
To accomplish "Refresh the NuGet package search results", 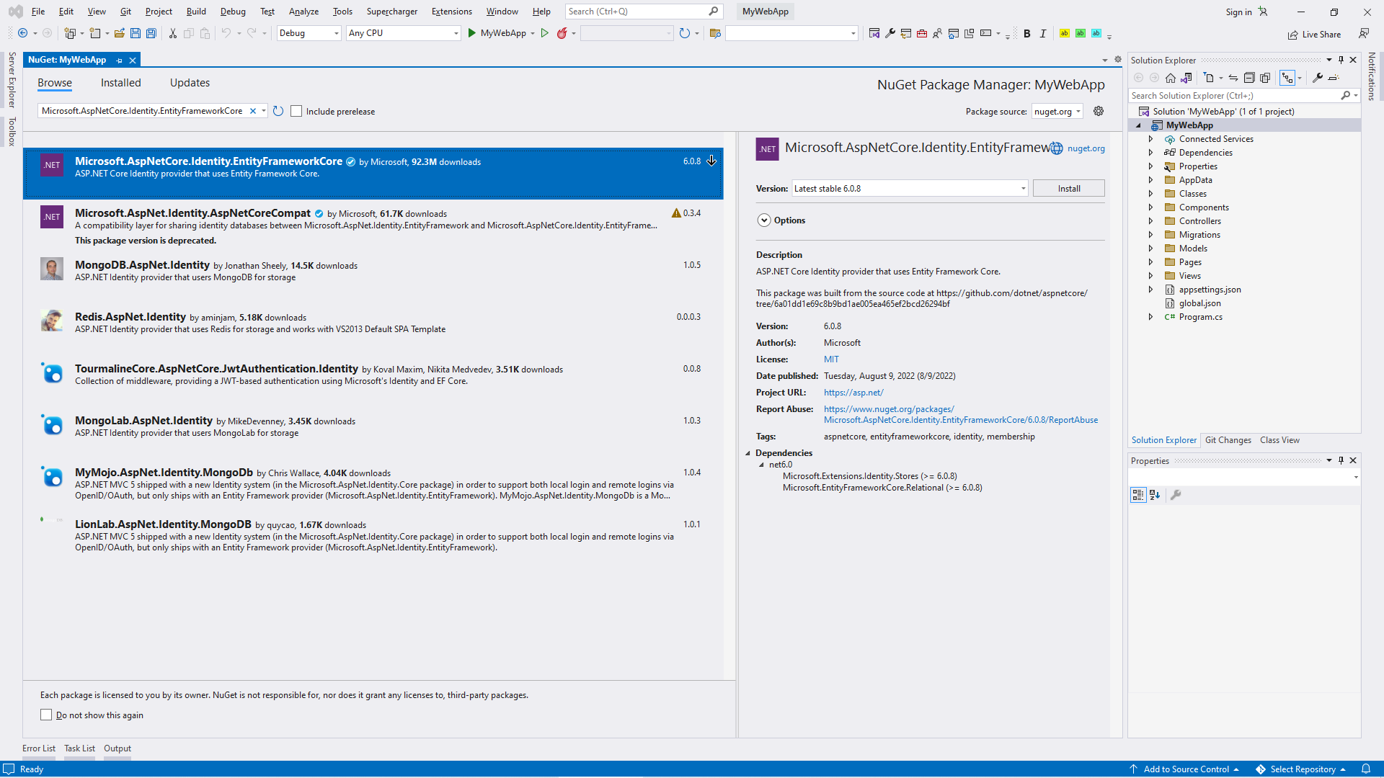I will tap(278, 111).
